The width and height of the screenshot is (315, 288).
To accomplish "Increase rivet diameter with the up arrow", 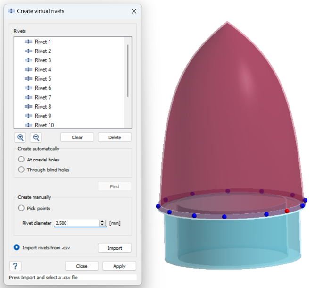I will [x=102, y=221].
